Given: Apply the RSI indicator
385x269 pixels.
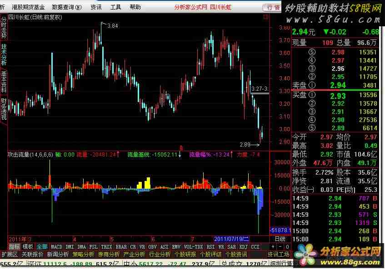Looking at the screenshot, I should [x=210, y=247].
